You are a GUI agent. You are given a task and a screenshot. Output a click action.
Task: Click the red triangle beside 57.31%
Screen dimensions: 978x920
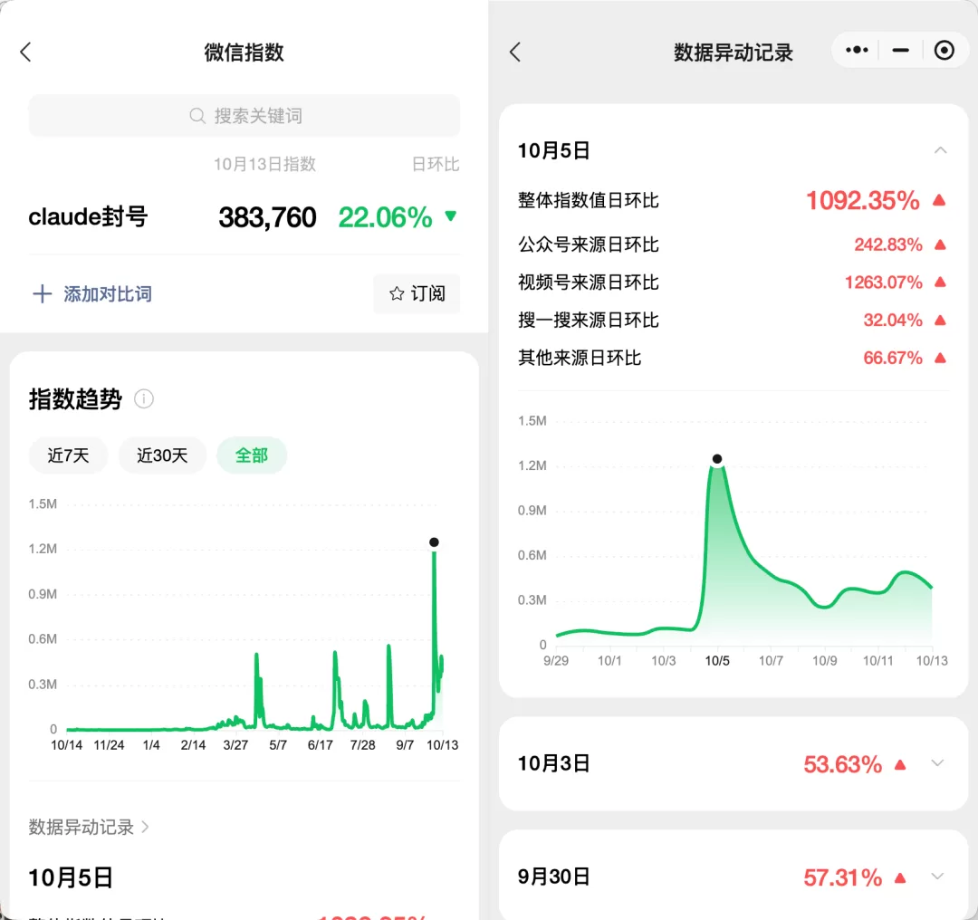tap(900, 877)
